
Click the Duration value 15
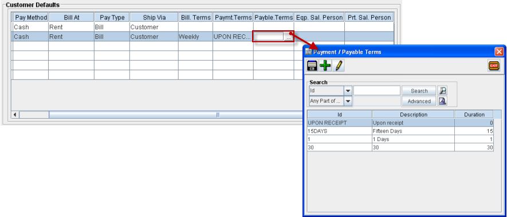tap(474, 131)
